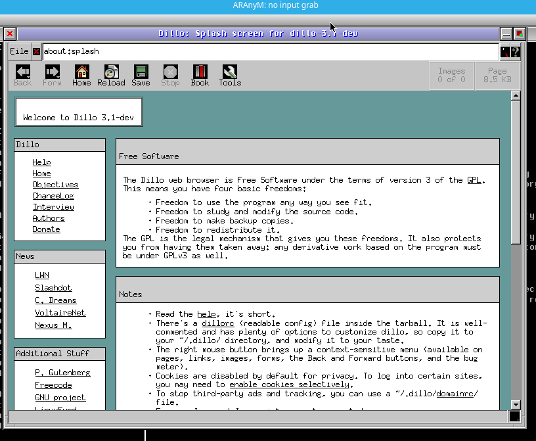Toggle the Images 0 of 0 indicator
The width and height of the screenshot is (536, 441).
(452, 76)
